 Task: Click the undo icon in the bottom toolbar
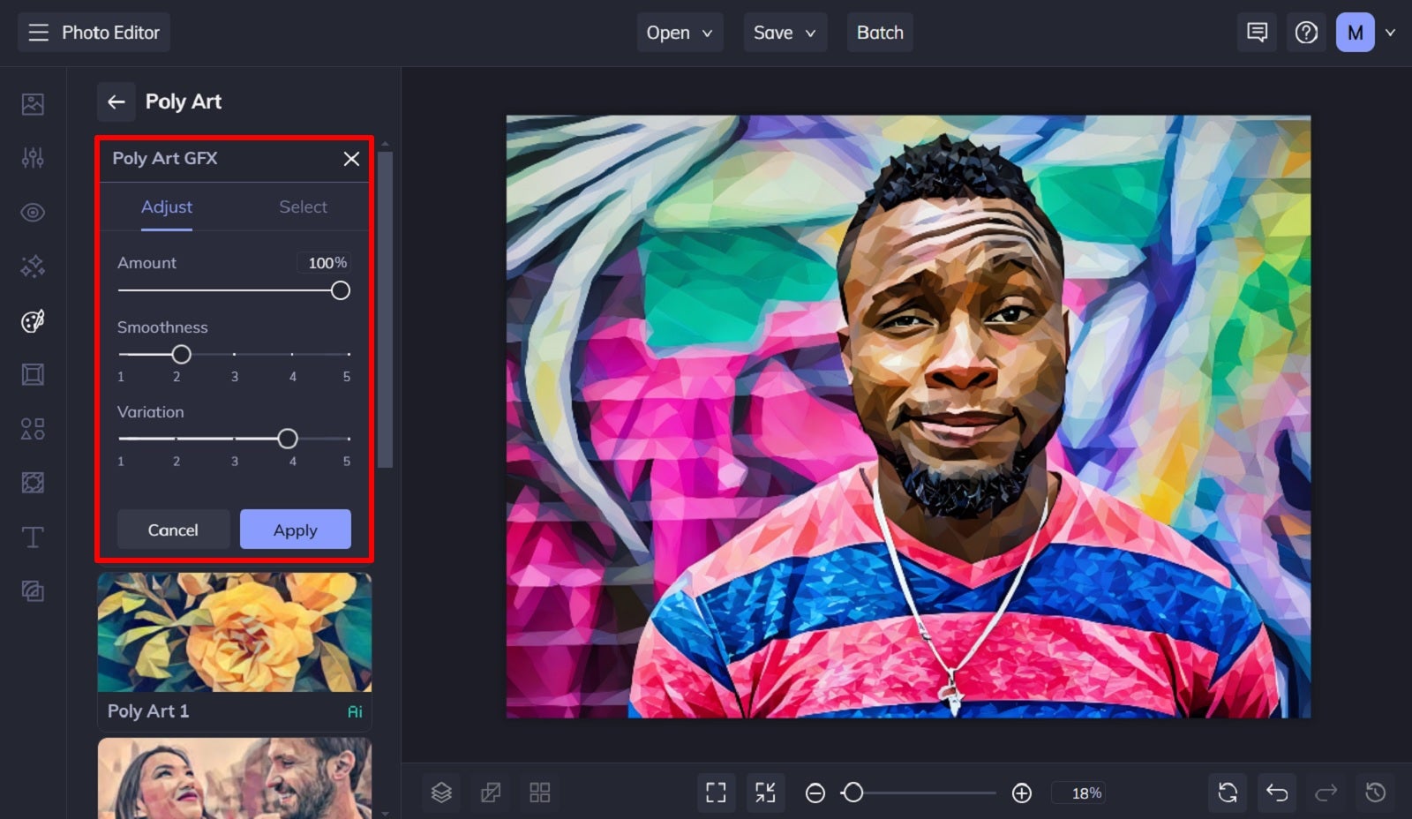click(1277, 793)
